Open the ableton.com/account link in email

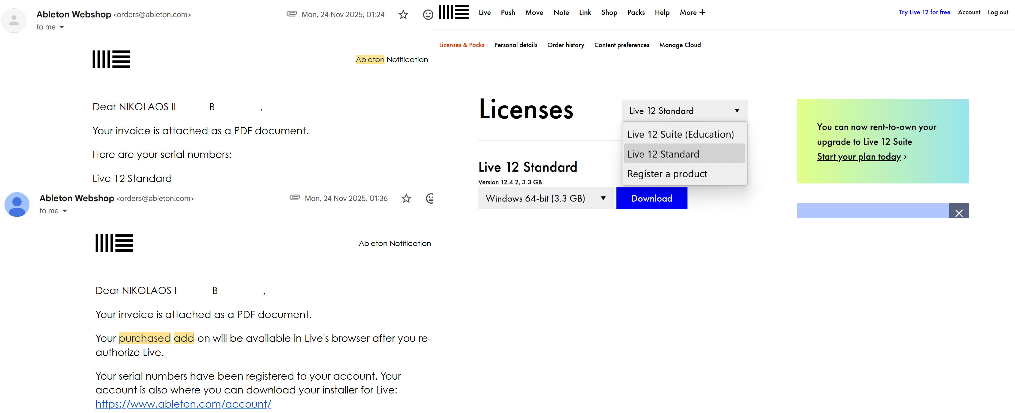point(183,404)
